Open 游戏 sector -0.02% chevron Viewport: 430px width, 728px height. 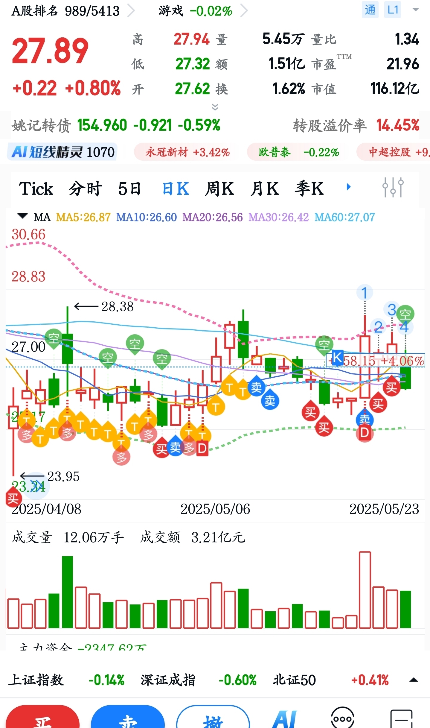(244, 11)
